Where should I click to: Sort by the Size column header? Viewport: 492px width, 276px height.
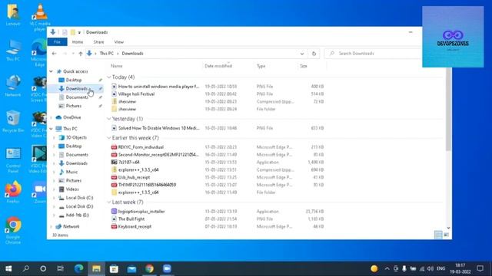(x=304, y=66)
